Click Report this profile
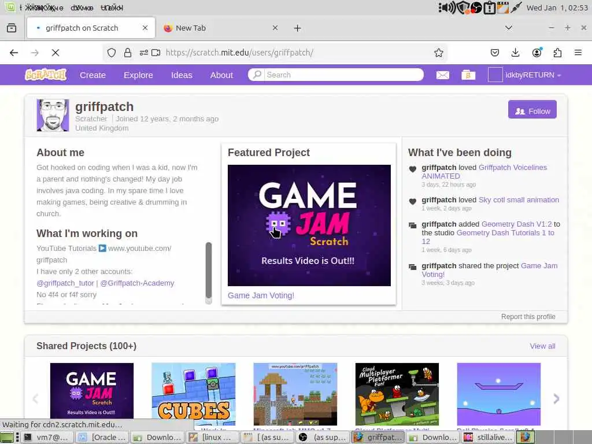592x444 pixels. pos(528,316)
